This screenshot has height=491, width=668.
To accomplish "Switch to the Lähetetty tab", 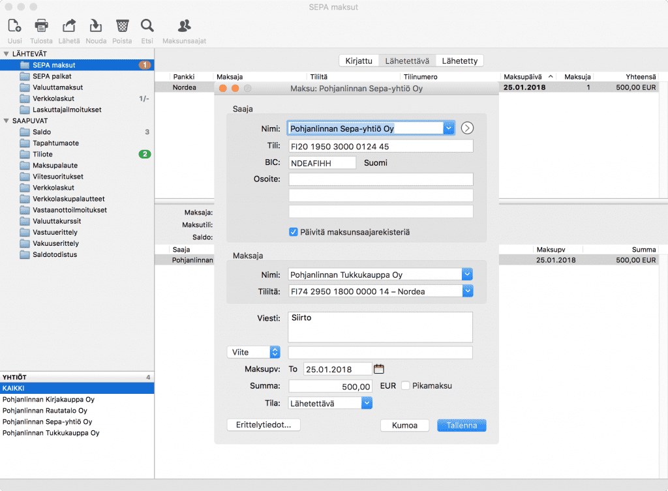I will coord(460,61).
